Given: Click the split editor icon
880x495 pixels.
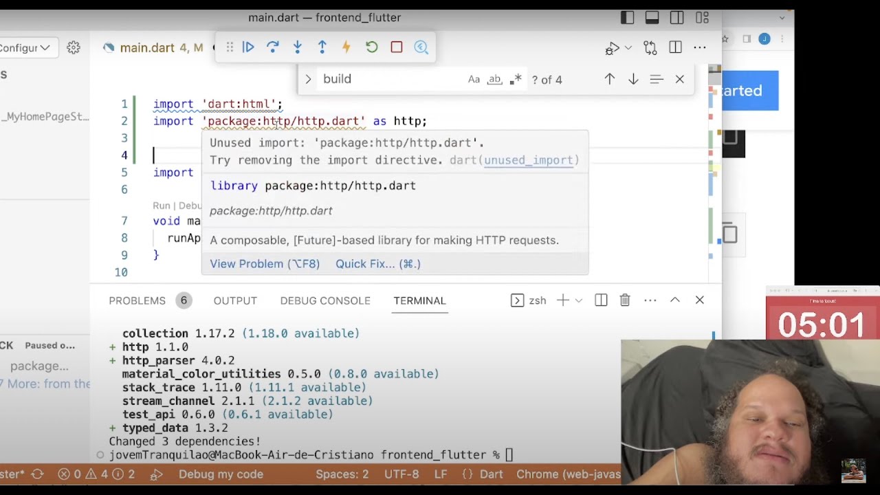Looking at the screenshot, I should pos(676,47).
